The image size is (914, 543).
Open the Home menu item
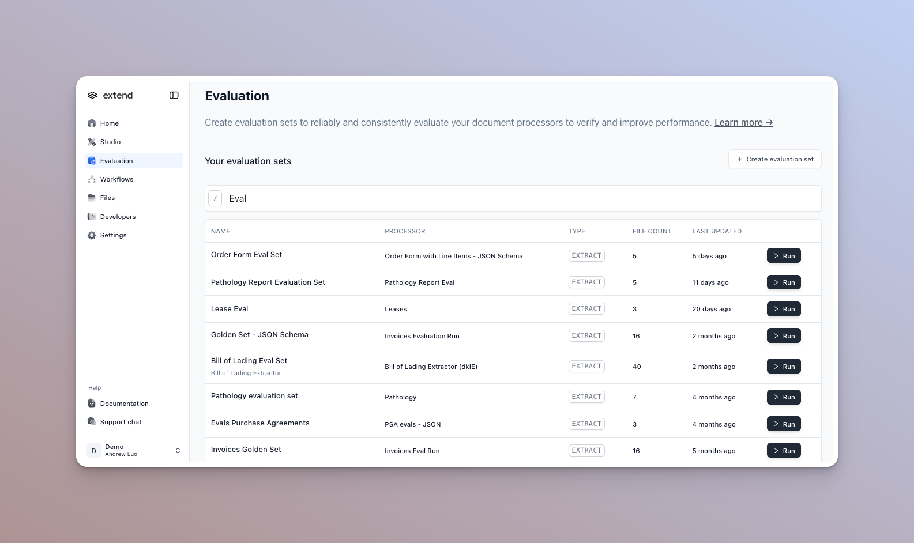coord(134,123)
